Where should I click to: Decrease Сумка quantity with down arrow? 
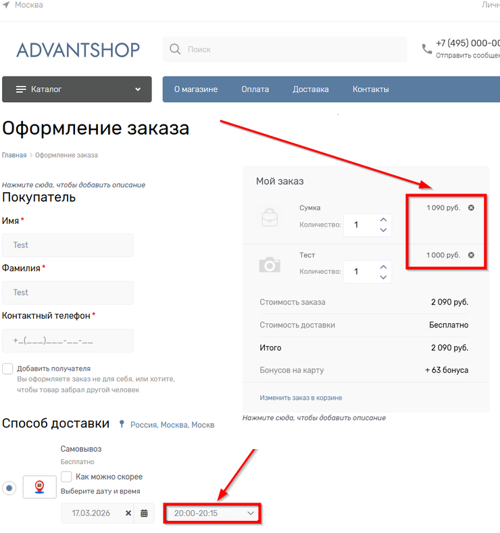click(383, 230)
